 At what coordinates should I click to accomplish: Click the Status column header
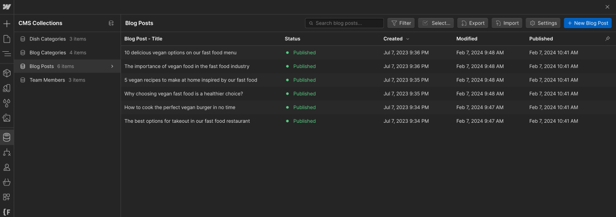pos(292,39)
